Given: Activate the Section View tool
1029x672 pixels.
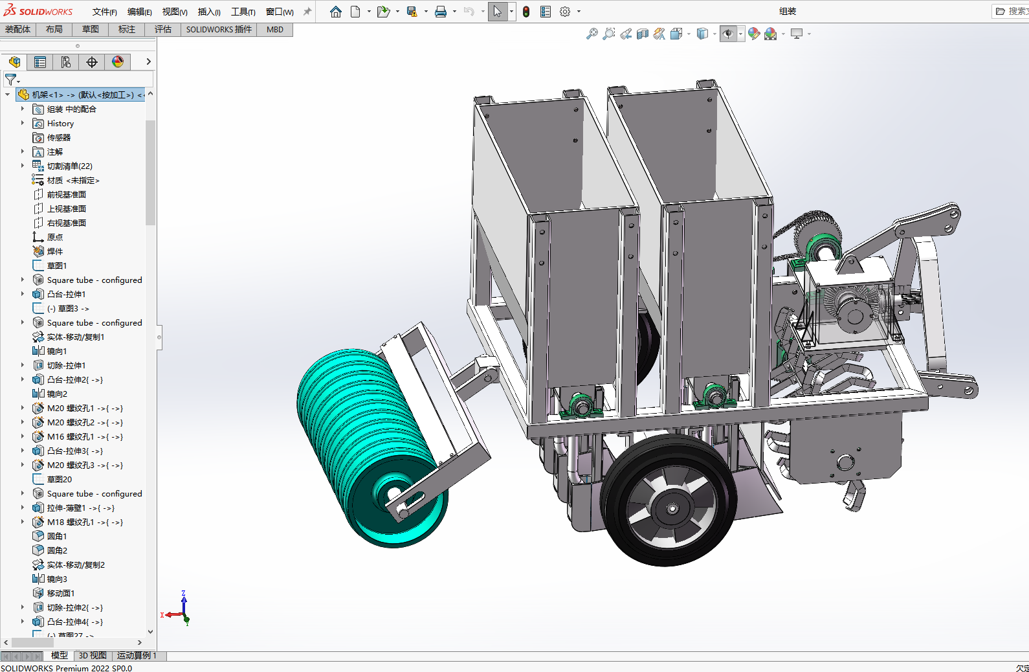Looking at the screenshot, I should pyautogui.click(x=642, y=34).
